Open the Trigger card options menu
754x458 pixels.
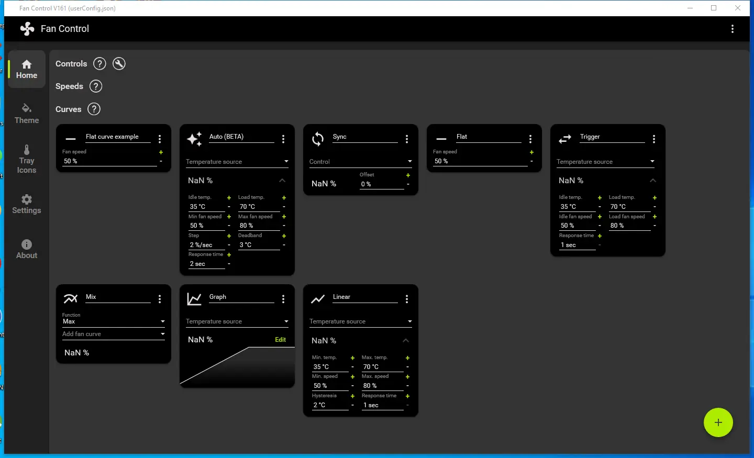coord(654,139)
